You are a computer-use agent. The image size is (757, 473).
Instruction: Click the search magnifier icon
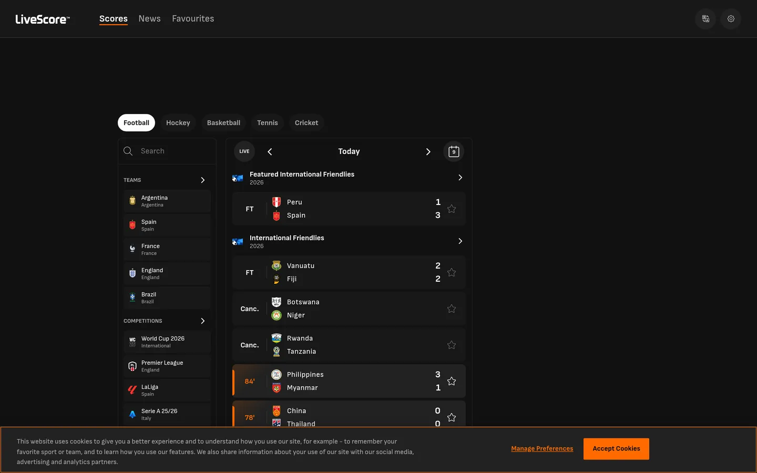[128, 151]
